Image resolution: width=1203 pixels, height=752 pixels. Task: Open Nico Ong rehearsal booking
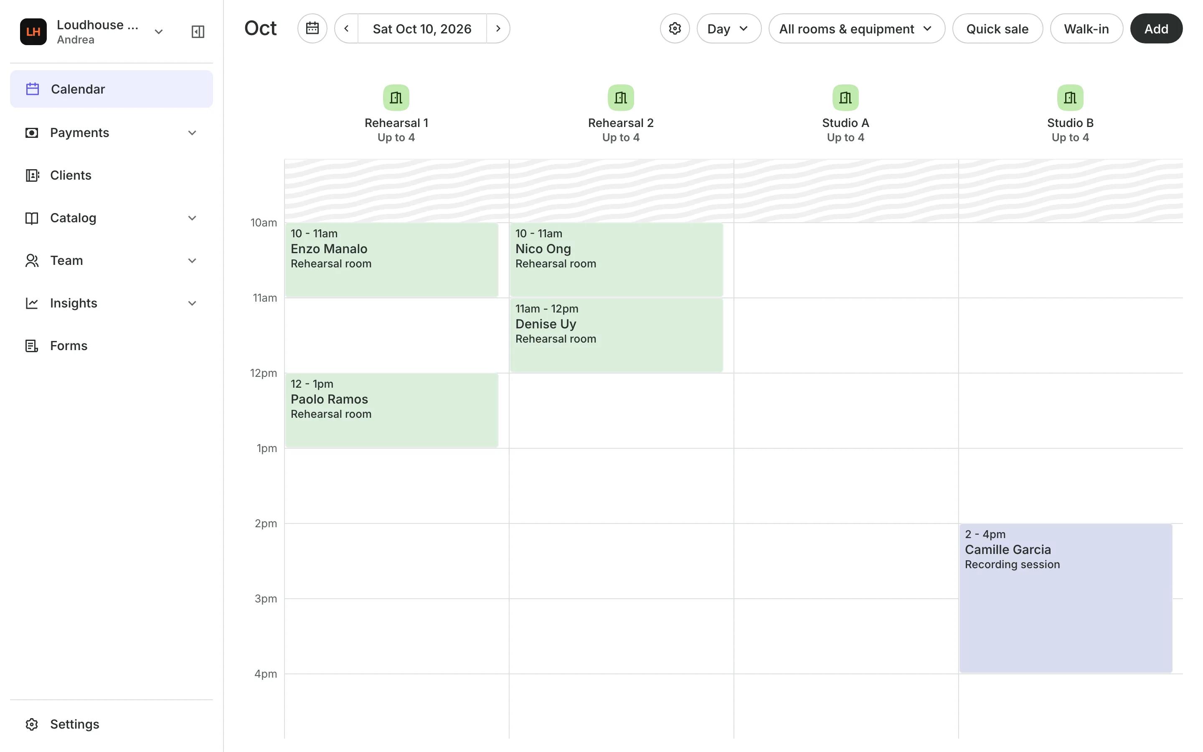617,260
